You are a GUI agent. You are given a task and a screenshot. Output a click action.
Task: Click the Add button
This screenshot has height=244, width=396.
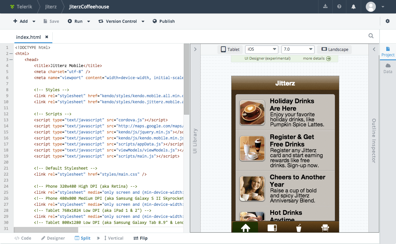[20, 21]
